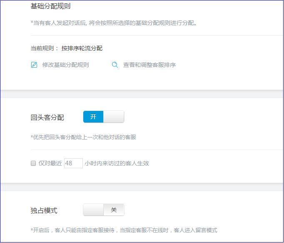Click the 当前规则 label

(x=44, y=48)
